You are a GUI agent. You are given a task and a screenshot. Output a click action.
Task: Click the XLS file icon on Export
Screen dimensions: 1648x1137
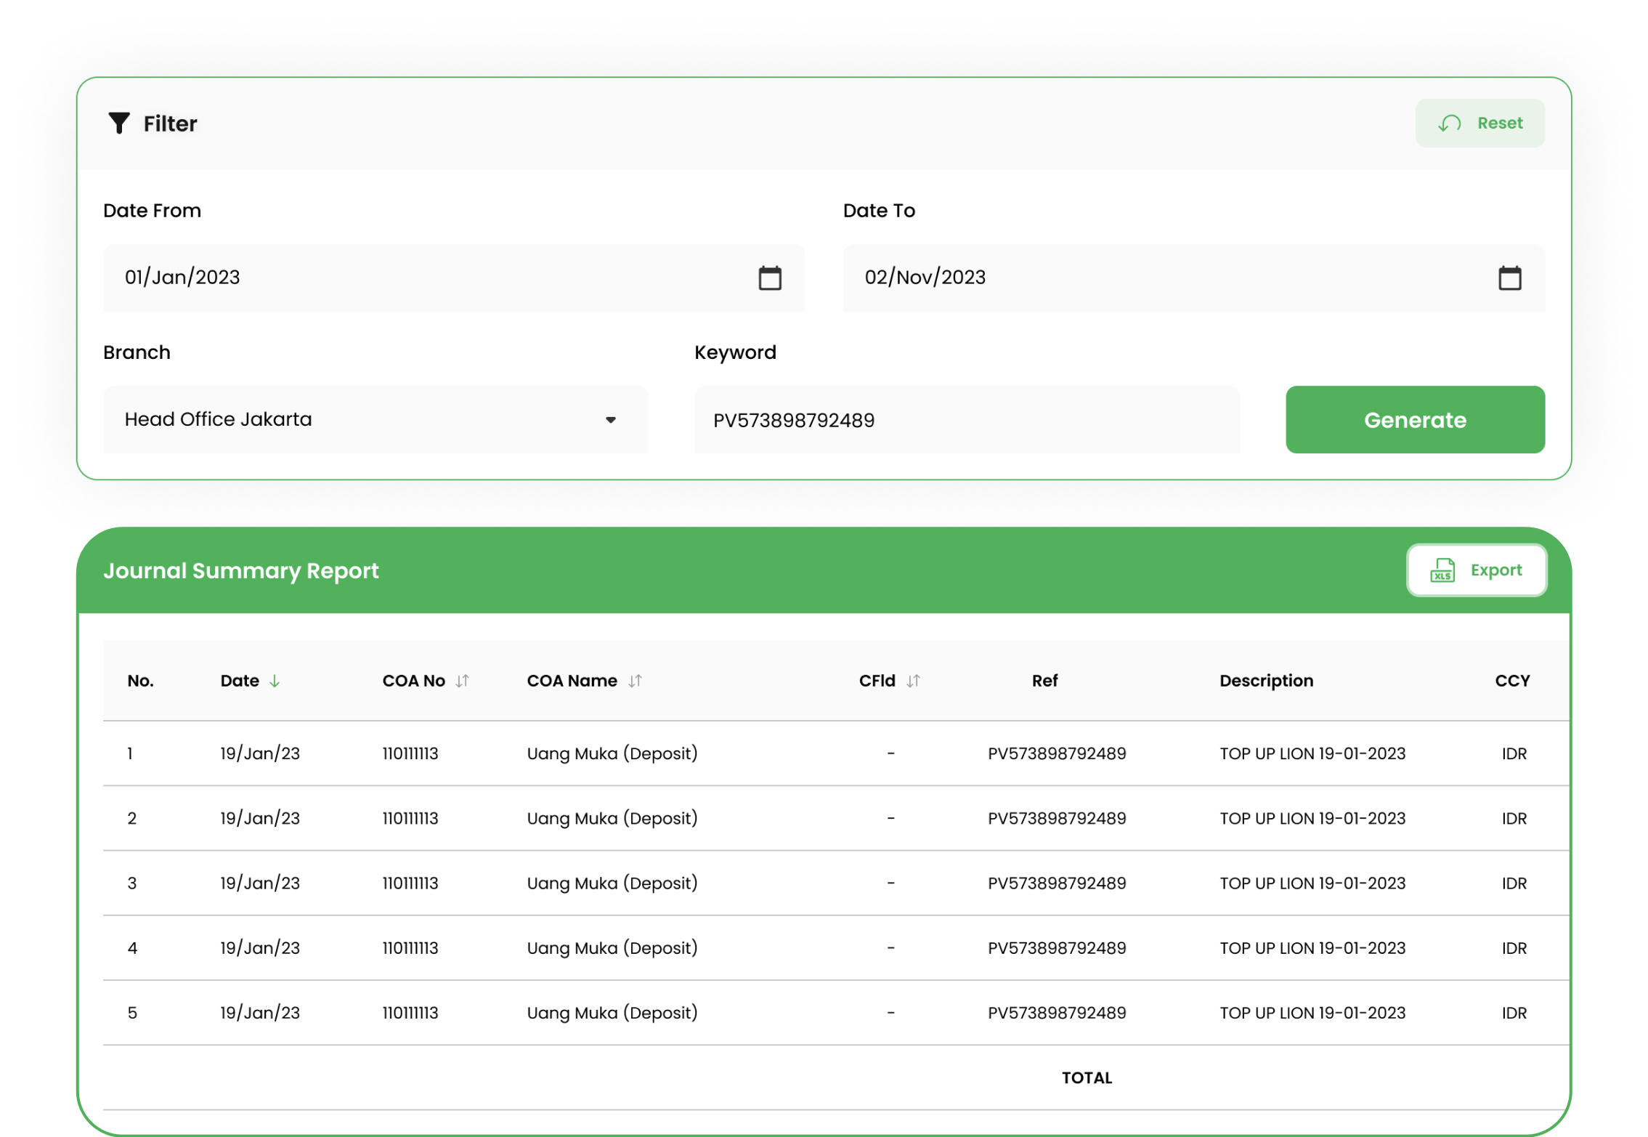[1442, 570]
